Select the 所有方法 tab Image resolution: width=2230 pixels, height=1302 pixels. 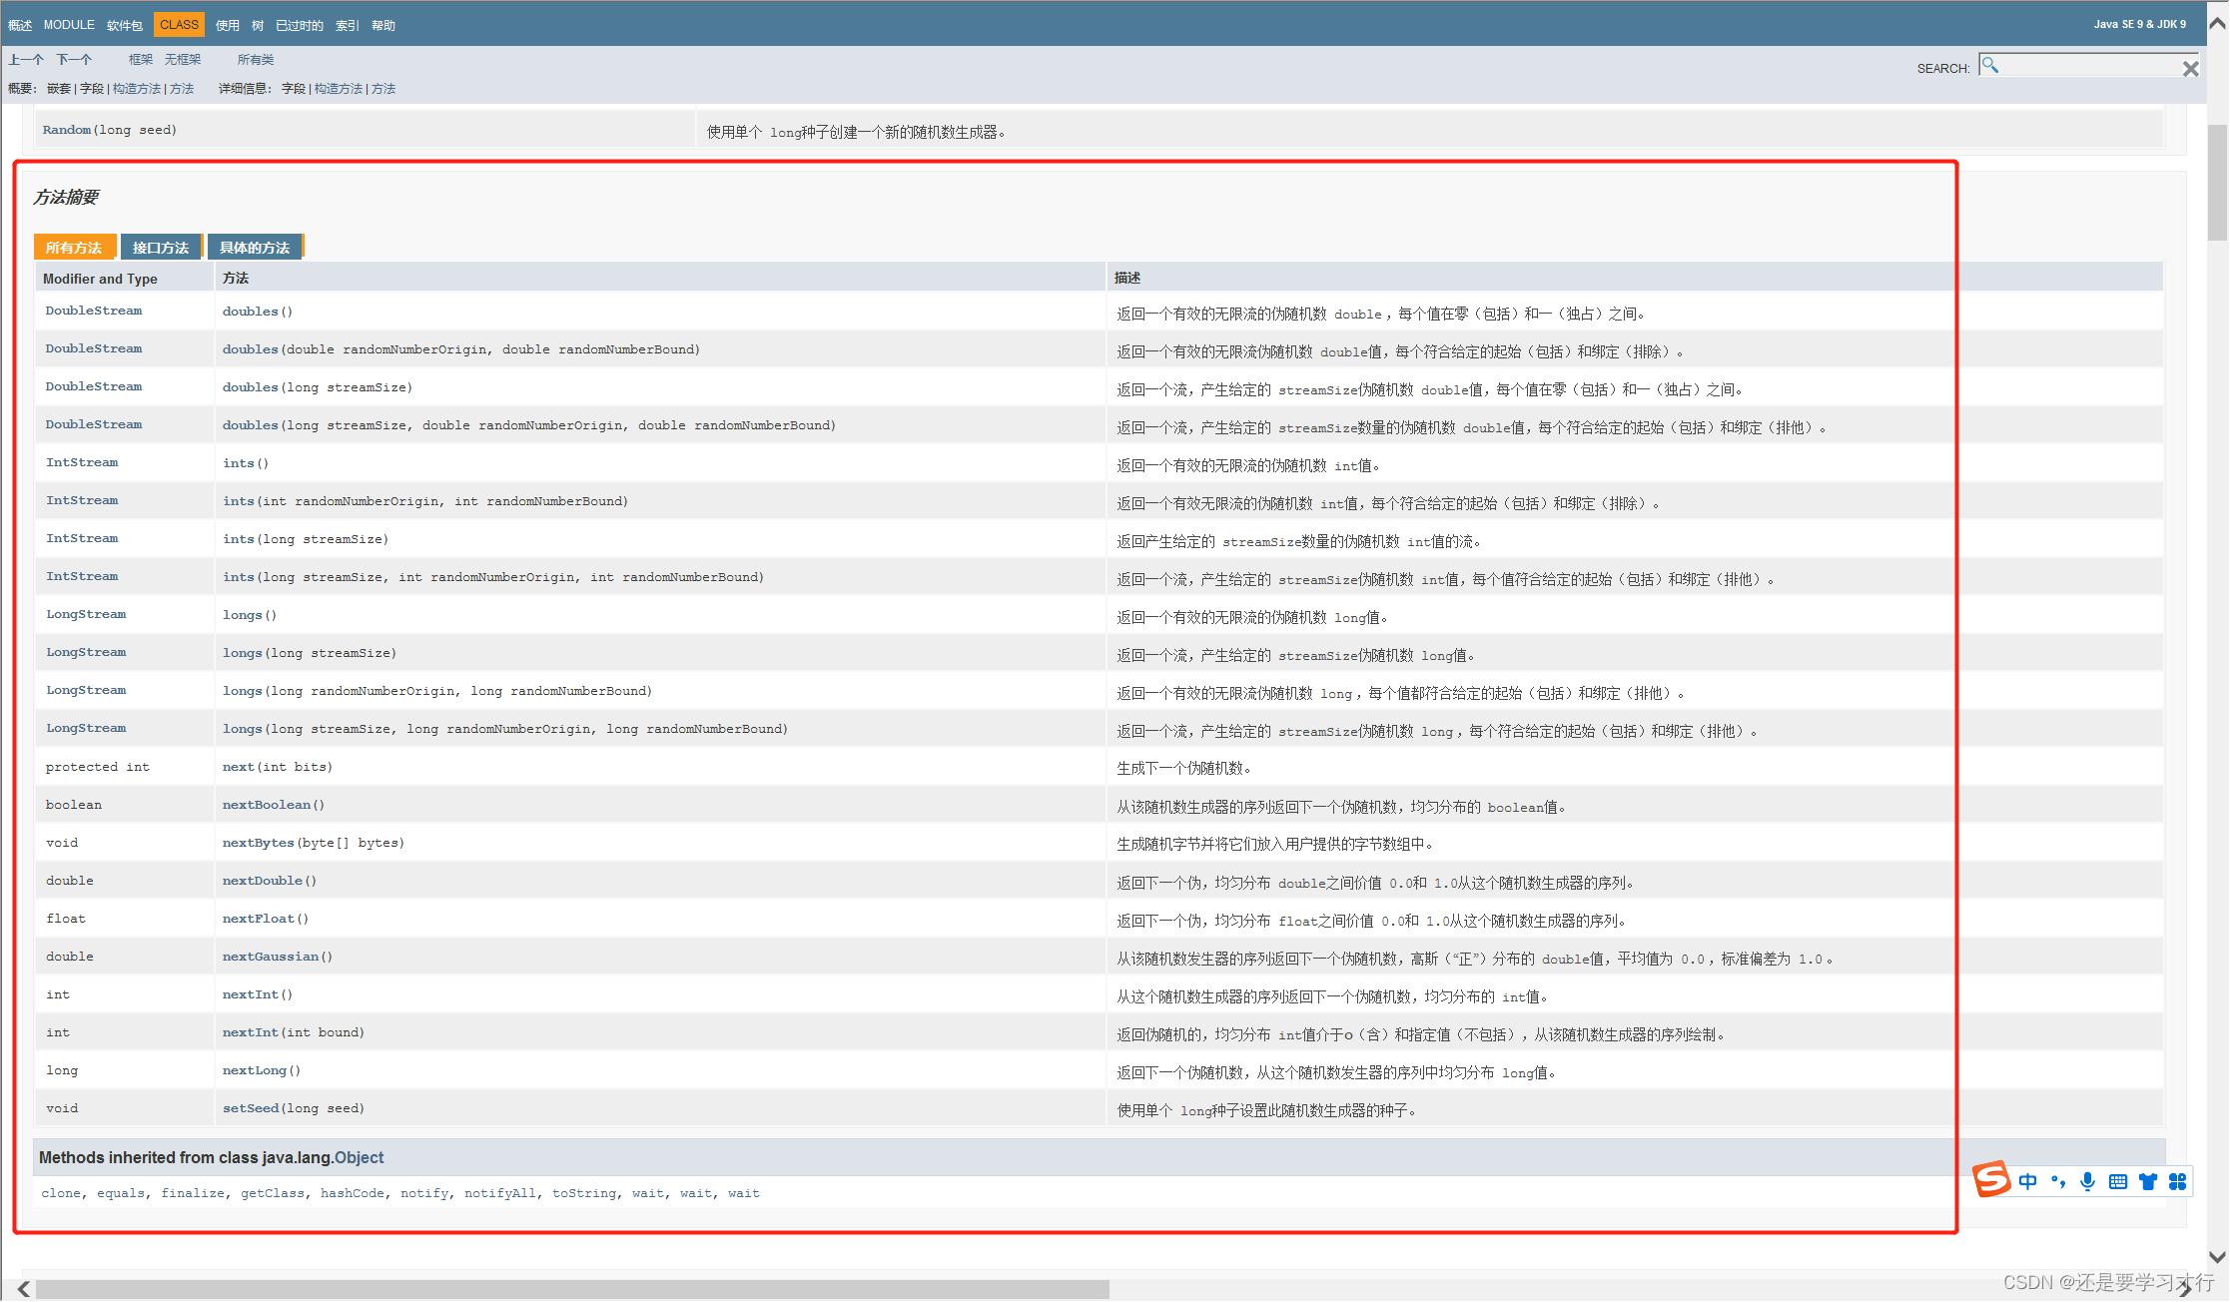point(74,248)
